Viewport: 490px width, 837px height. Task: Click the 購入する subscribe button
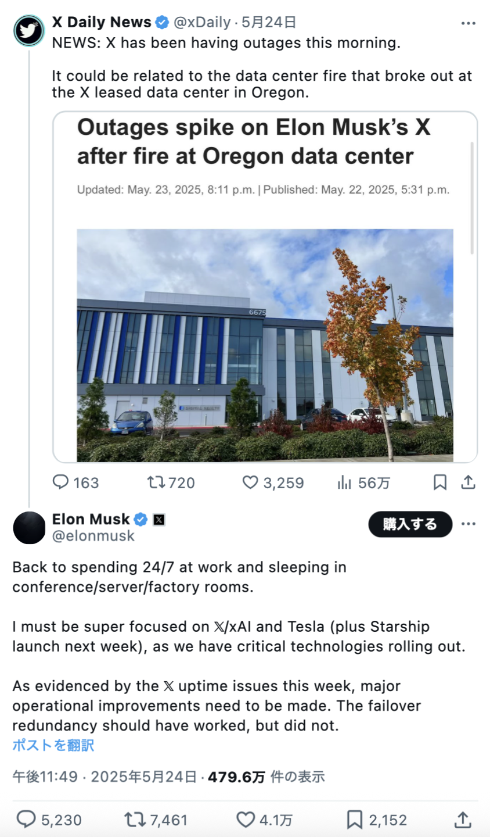pyautogui.click(x=410, y=524)
